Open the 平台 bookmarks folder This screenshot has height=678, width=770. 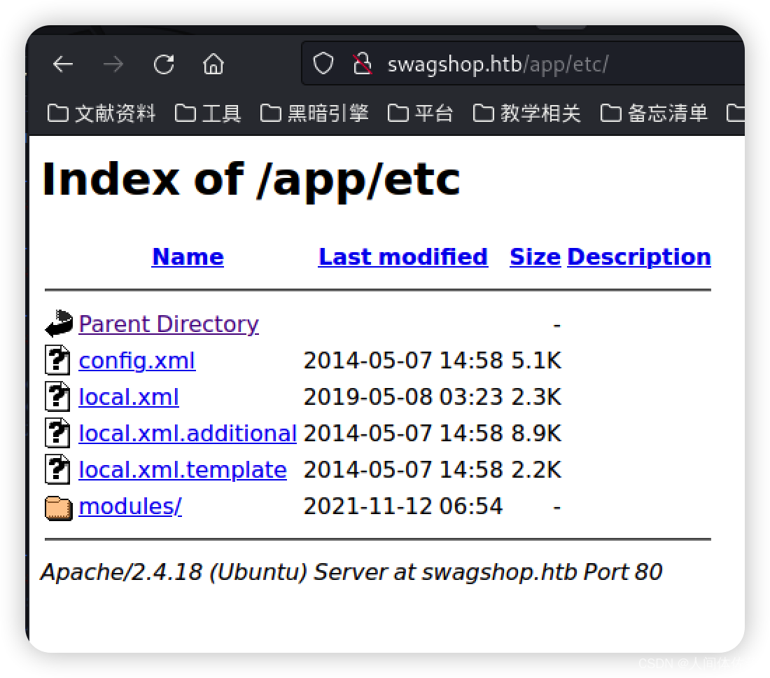pyautogui.click(x=420, y=113)
